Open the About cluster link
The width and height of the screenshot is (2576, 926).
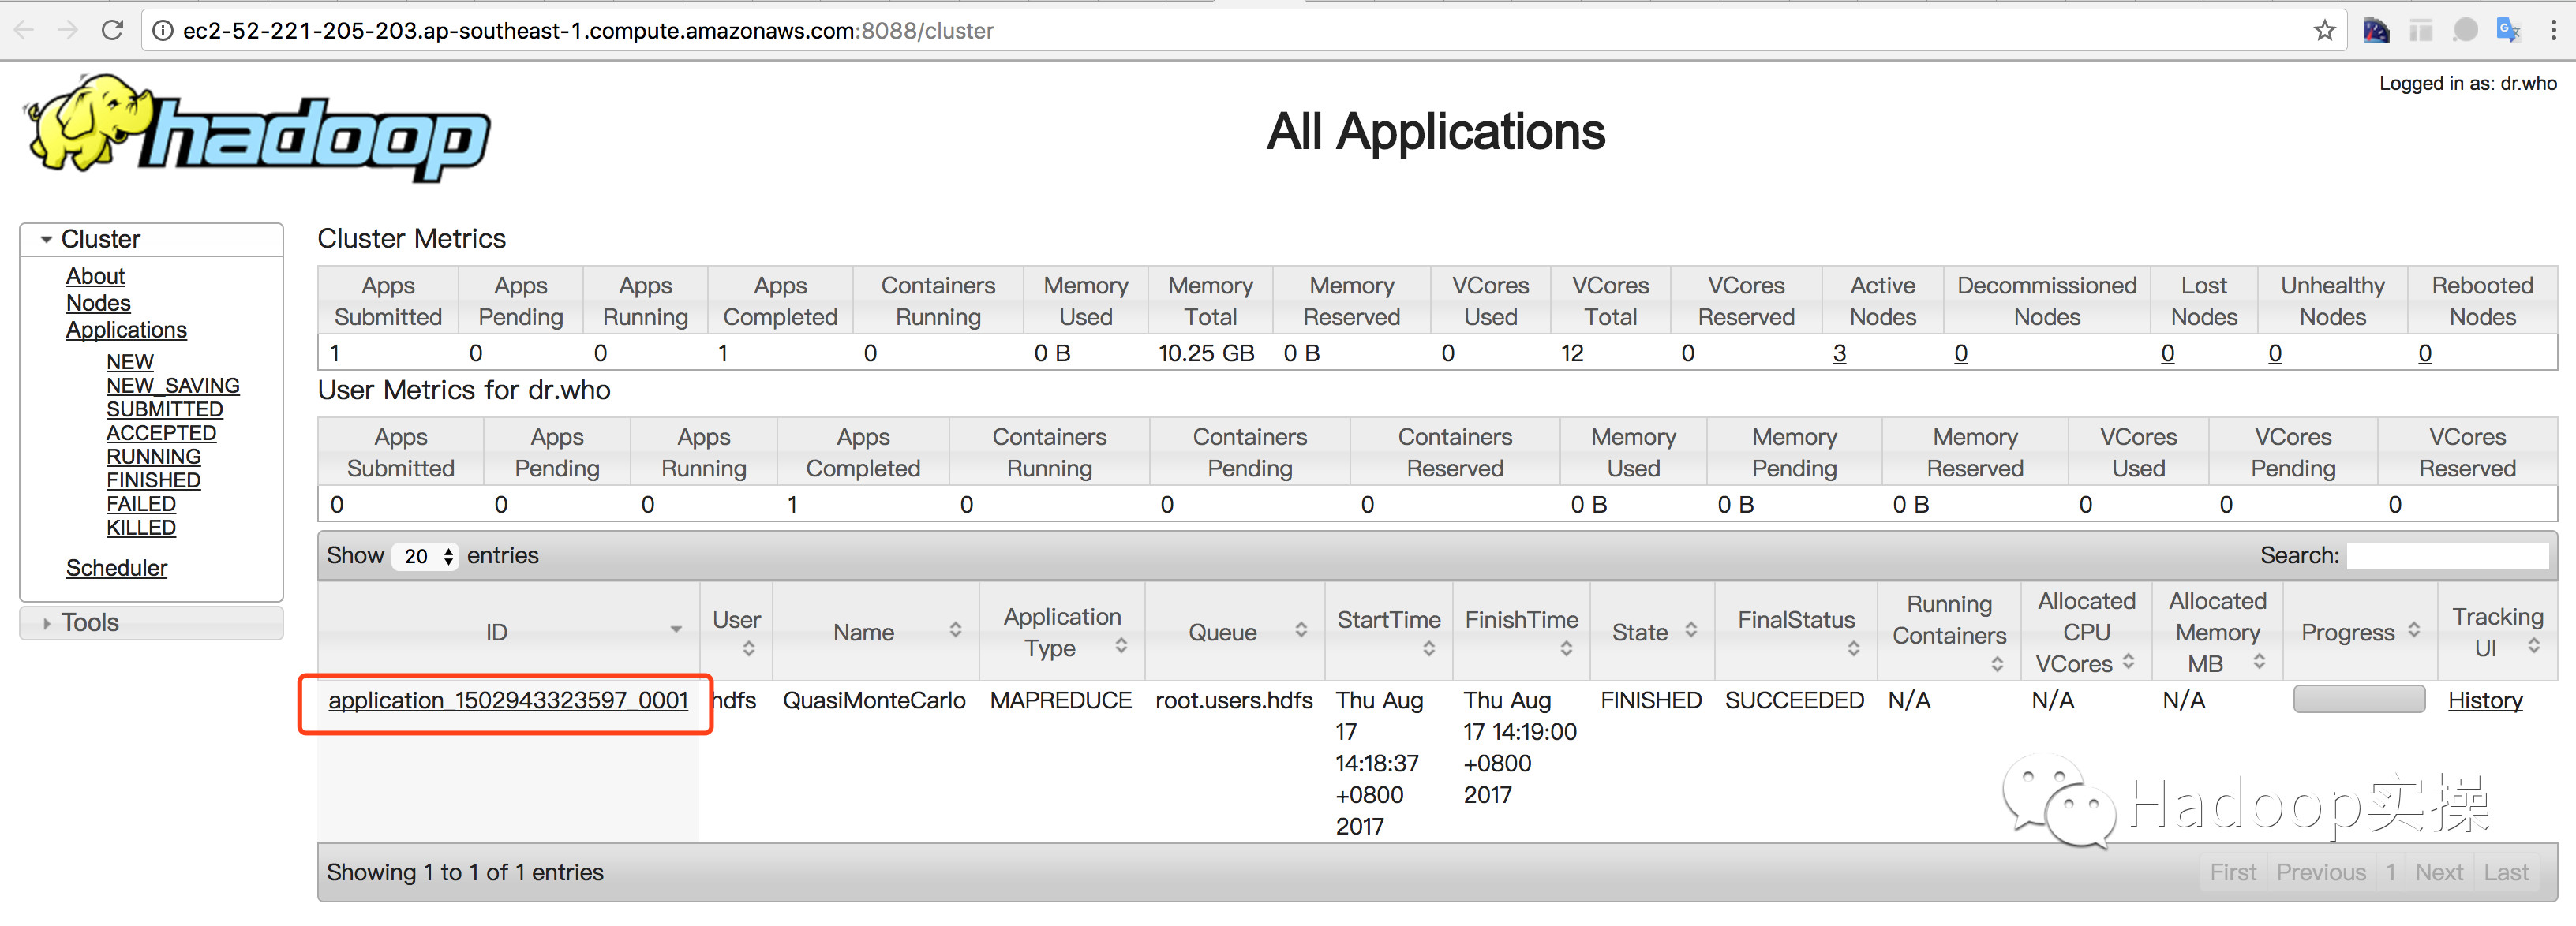(x=95, y=276)
